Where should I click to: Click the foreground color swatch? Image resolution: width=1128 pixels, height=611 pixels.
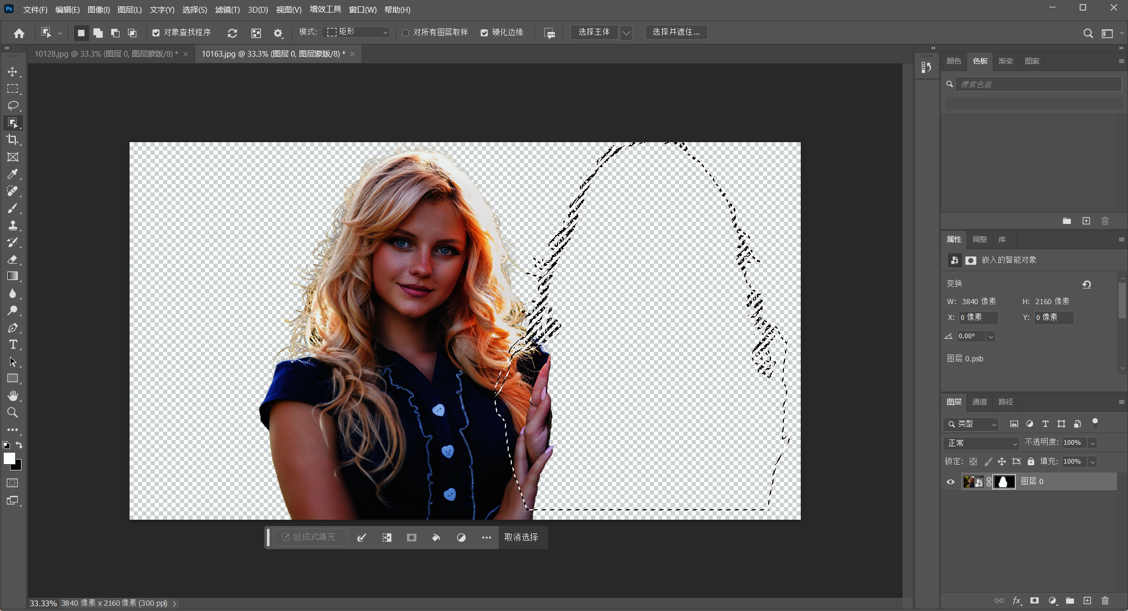9,458
